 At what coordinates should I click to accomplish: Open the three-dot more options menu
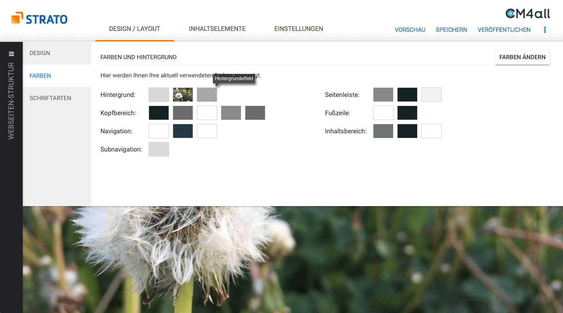(x=545, y=30)
